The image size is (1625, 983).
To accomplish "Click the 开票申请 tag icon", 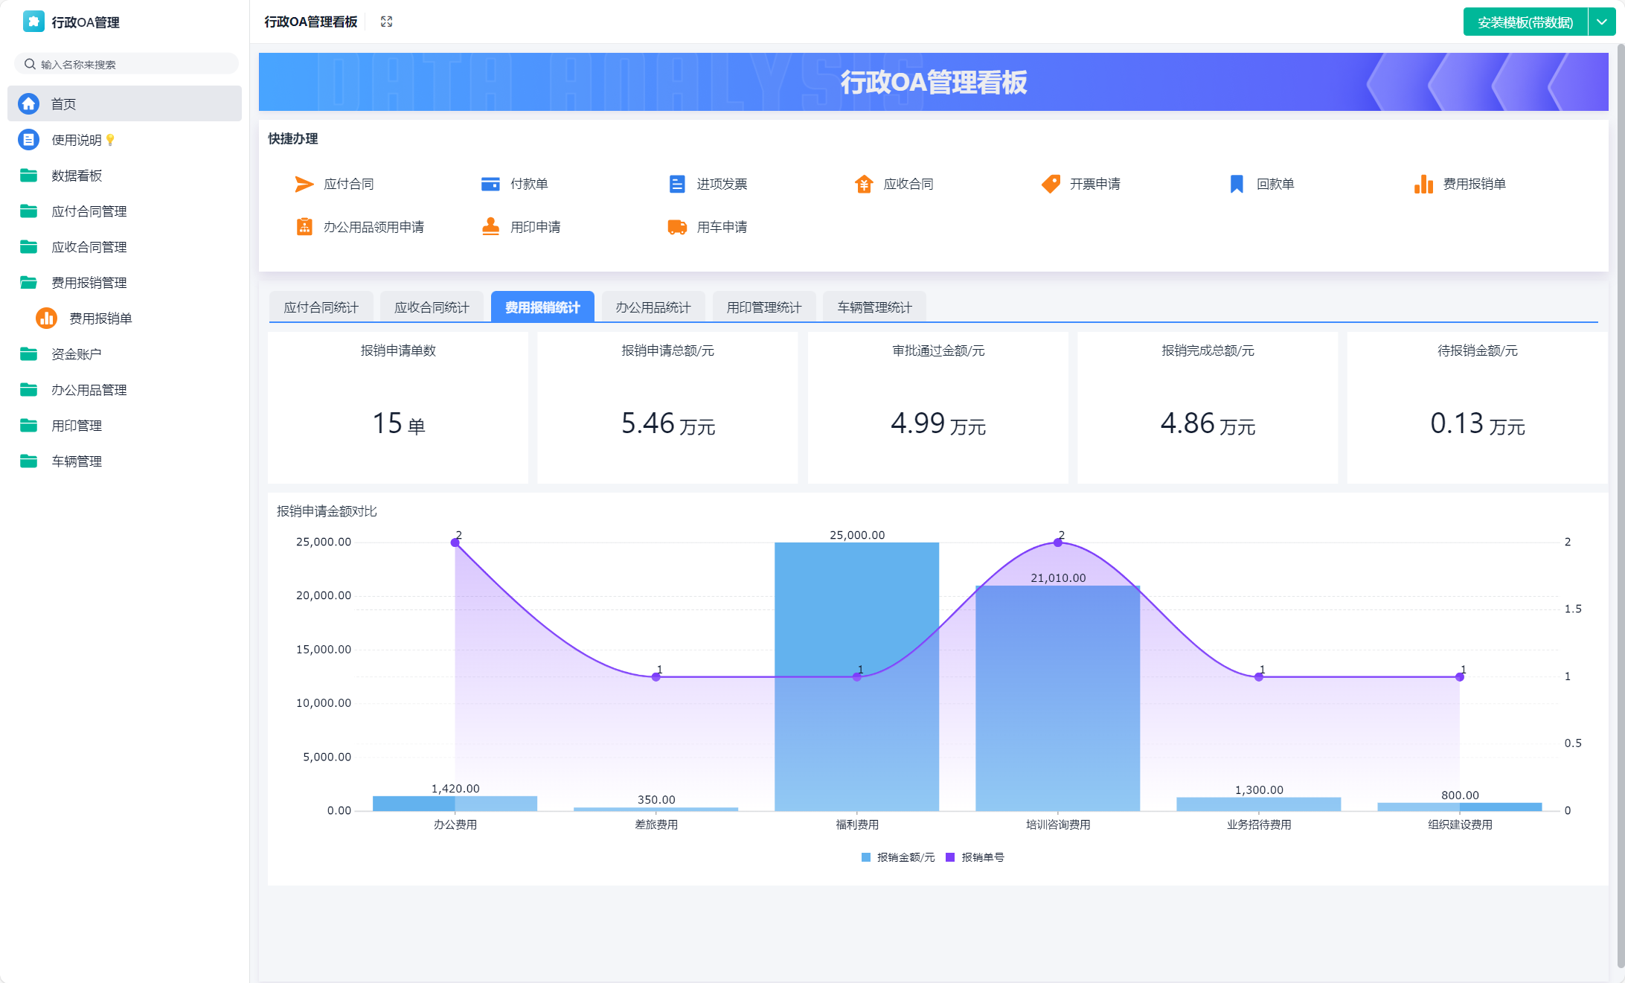I will coord(1050,184).
